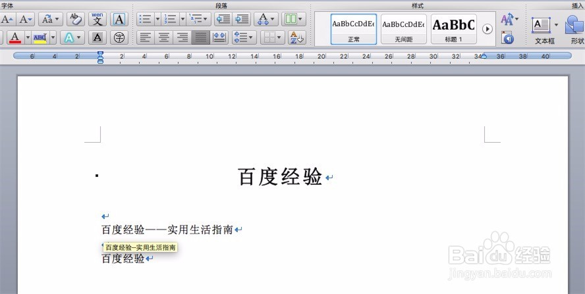This screenshot has height=294, width=585.
Task: Open the text effects glowing A button
Action: pyautogui.click(x=72, y=37)
